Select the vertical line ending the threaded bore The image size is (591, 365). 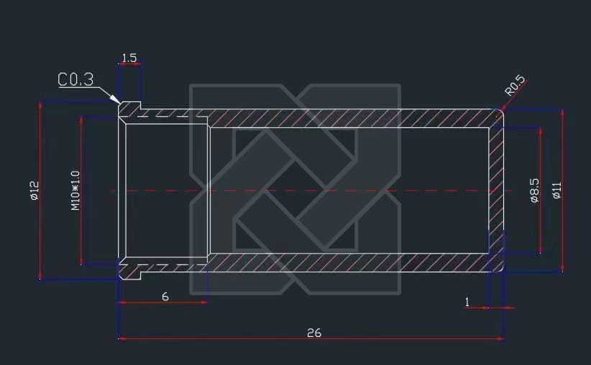[x=209, y=190]
